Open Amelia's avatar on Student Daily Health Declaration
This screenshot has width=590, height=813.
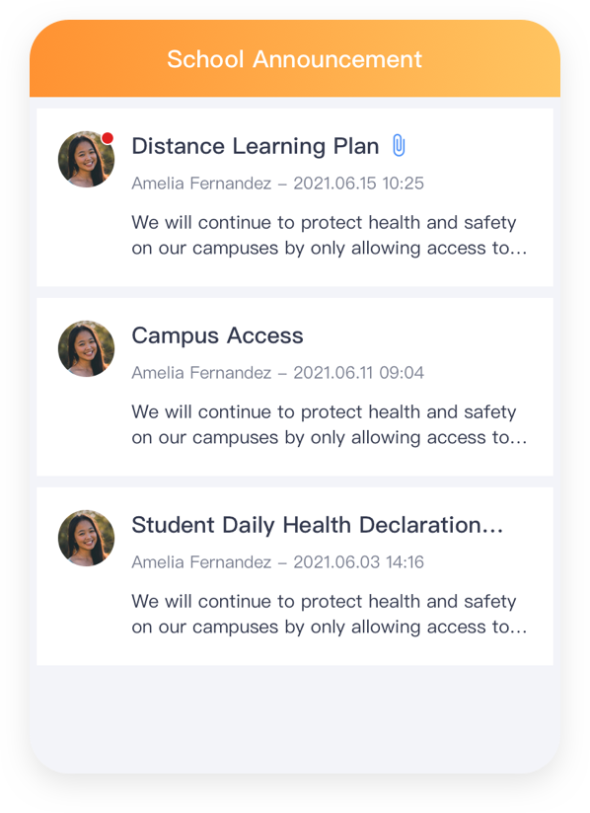pyautogui.click(x=86, y=538)
